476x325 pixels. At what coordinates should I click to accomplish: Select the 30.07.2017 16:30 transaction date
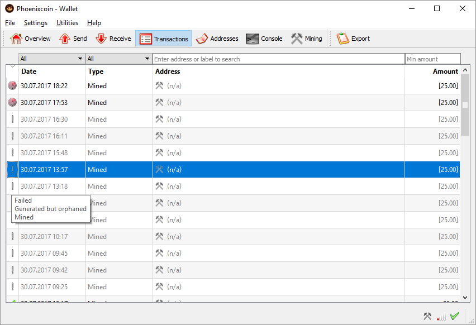[x=44, y=120]
